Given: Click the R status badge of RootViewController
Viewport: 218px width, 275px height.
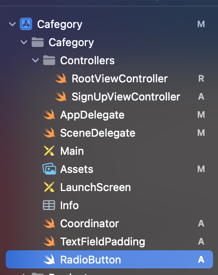Looking at the screenshot, I should click(201, 78).
